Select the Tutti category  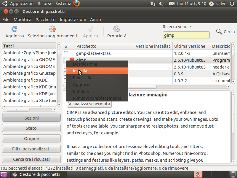coord(29,46)
